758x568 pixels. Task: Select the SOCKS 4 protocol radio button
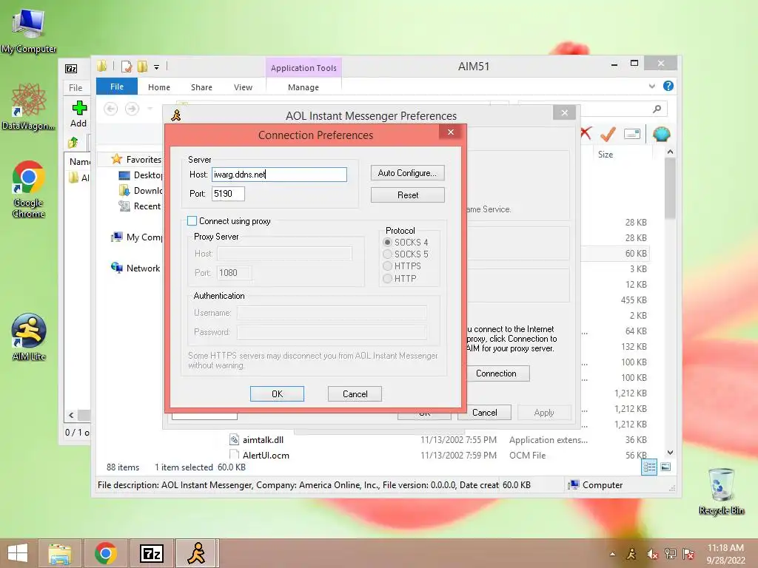click(x=387, y=242)
